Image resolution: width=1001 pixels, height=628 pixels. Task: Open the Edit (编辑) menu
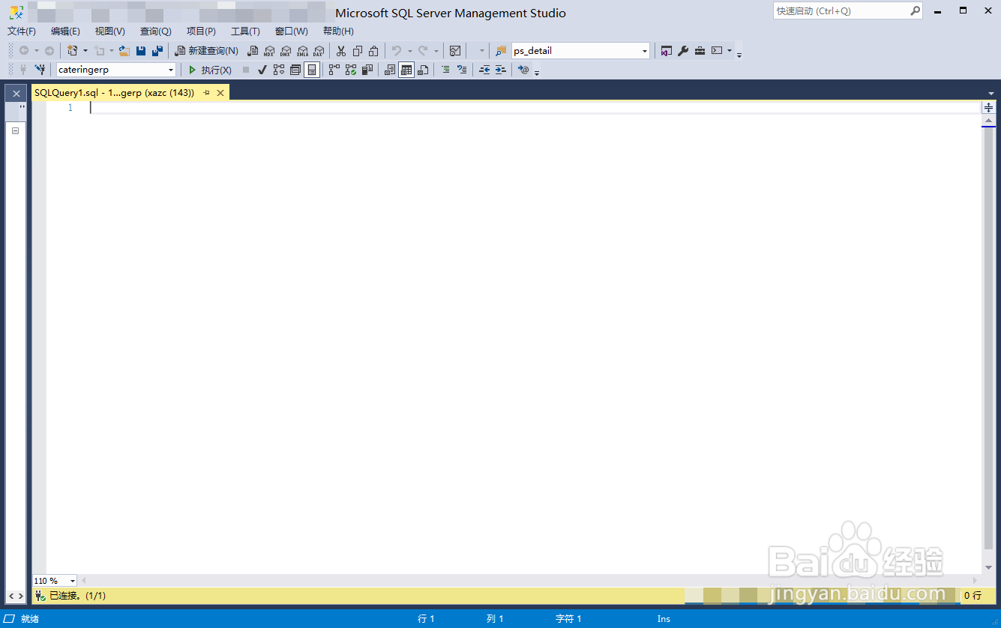pos(65,31)
